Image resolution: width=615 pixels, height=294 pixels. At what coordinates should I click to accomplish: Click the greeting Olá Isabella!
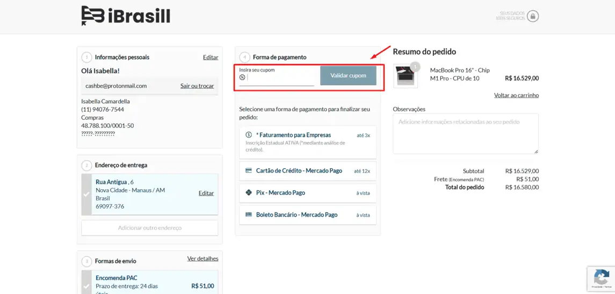tap(100, 70)
